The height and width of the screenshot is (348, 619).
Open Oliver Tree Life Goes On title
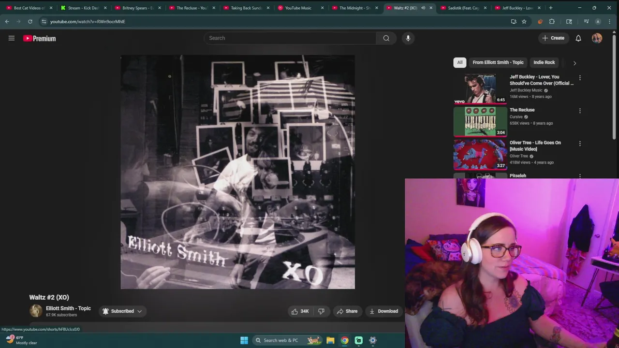pos(535,146)
